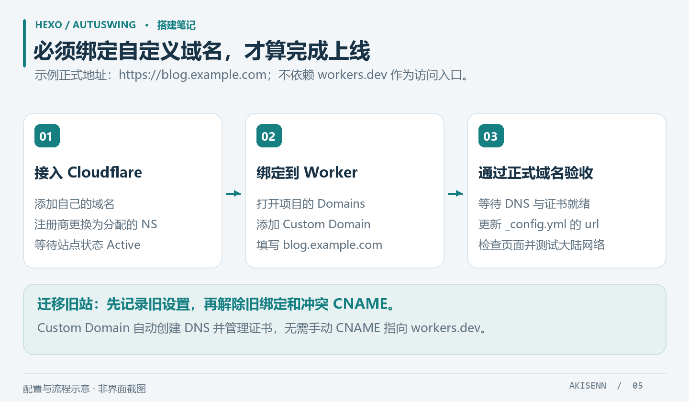Click the callout line 'Custom Domain 自动创建 DNS…'

pyautogui.click(x=262, y=328)
